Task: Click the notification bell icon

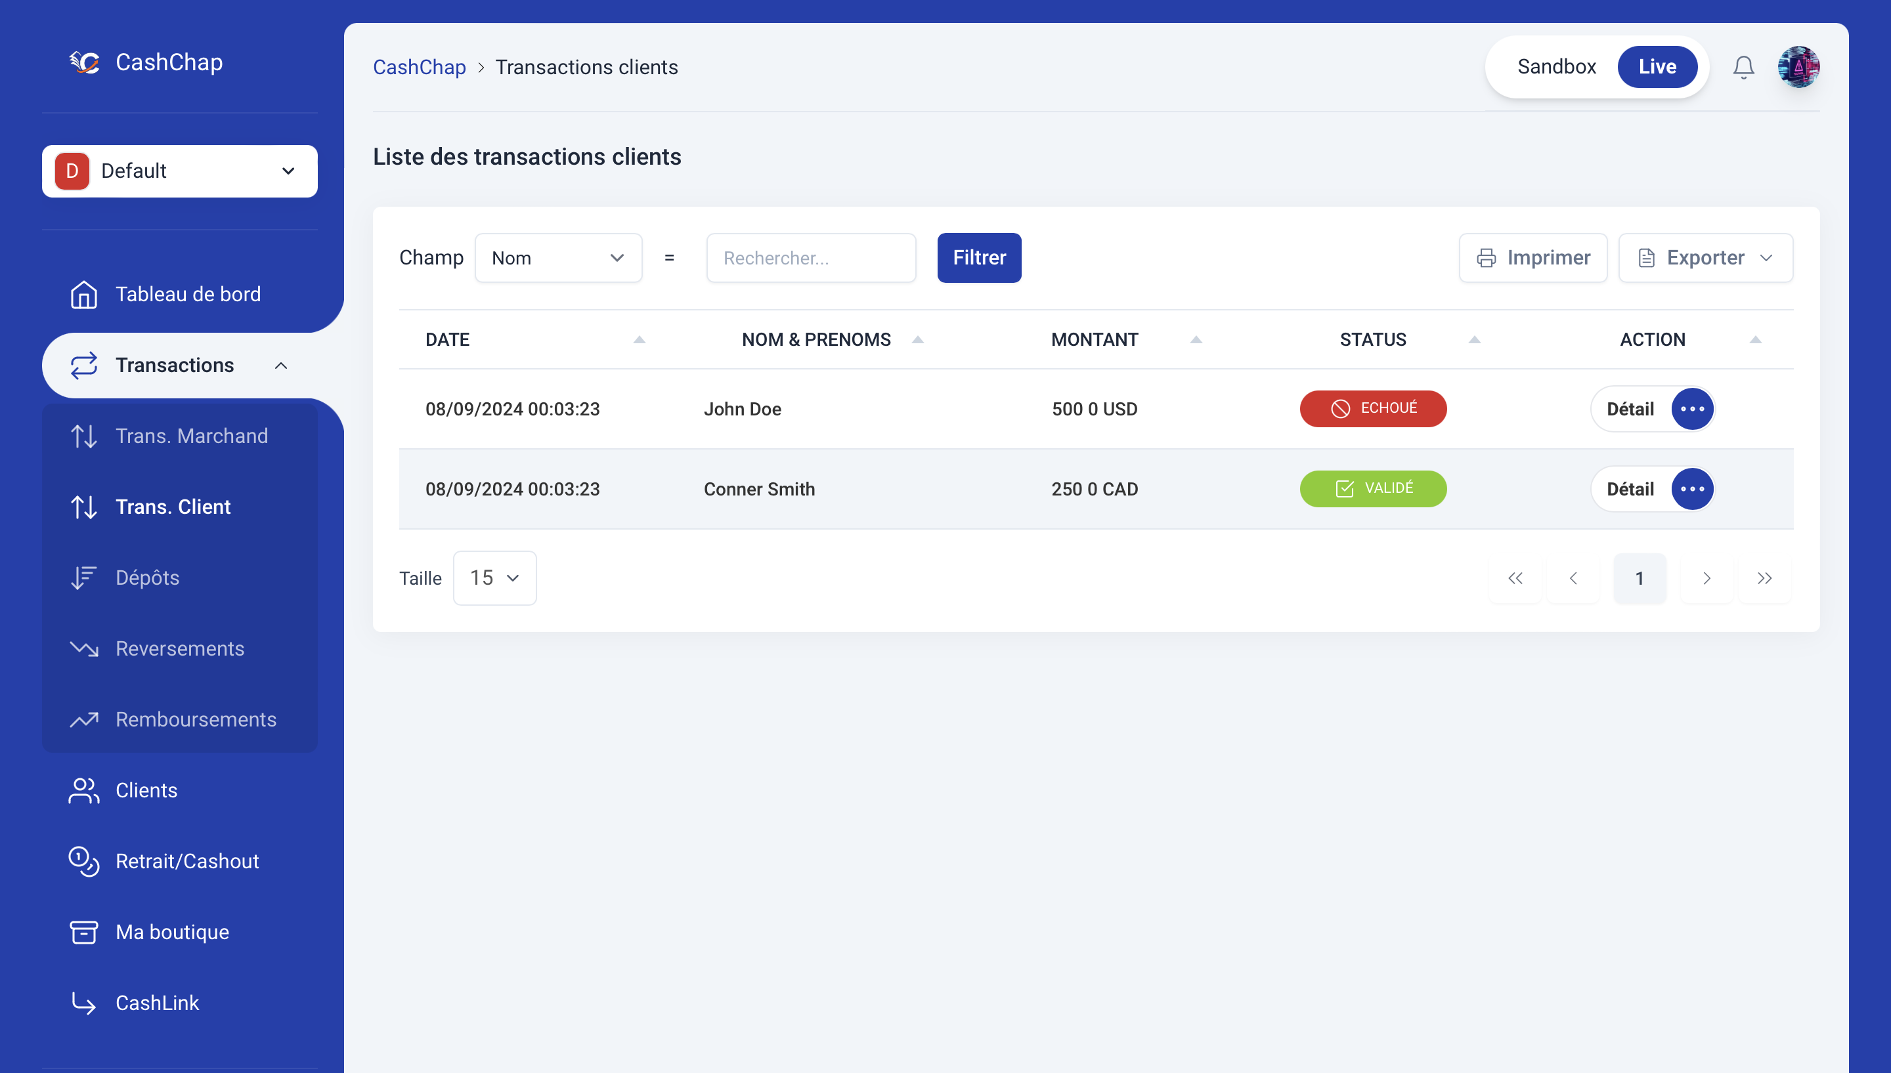Action: (x=1743, y=66)
